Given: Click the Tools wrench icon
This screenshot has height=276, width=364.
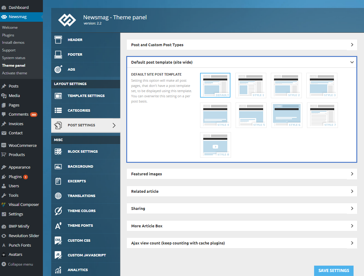Looking at the screenshot, I should click(x=4, y=195).
